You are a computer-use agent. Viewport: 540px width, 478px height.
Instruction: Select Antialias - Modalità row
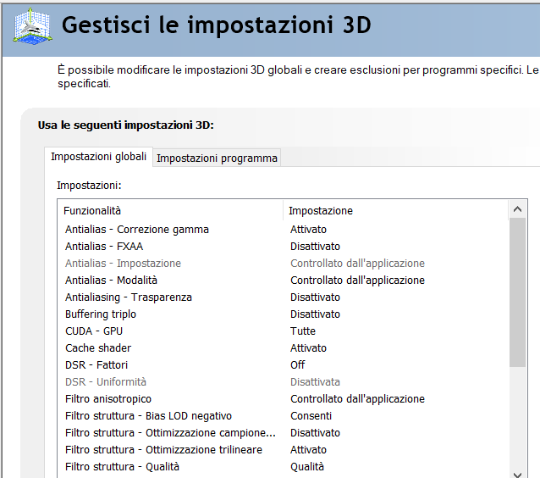283,280
